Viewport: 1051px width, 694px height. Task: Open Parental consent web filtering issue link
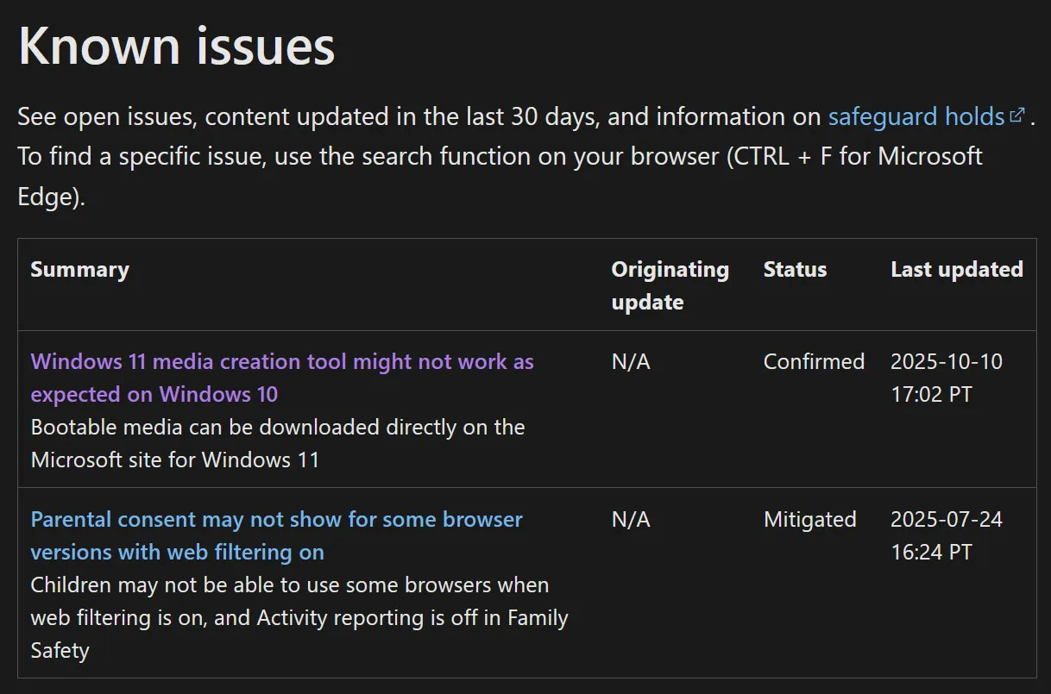tap(277, 535)
